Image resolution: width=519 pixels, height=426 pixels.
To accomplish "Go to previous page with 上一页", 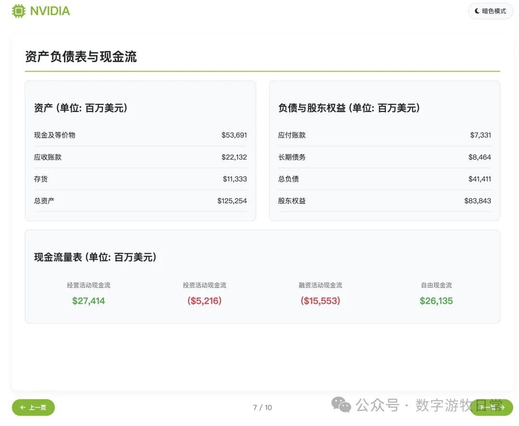I will [33, 407].
